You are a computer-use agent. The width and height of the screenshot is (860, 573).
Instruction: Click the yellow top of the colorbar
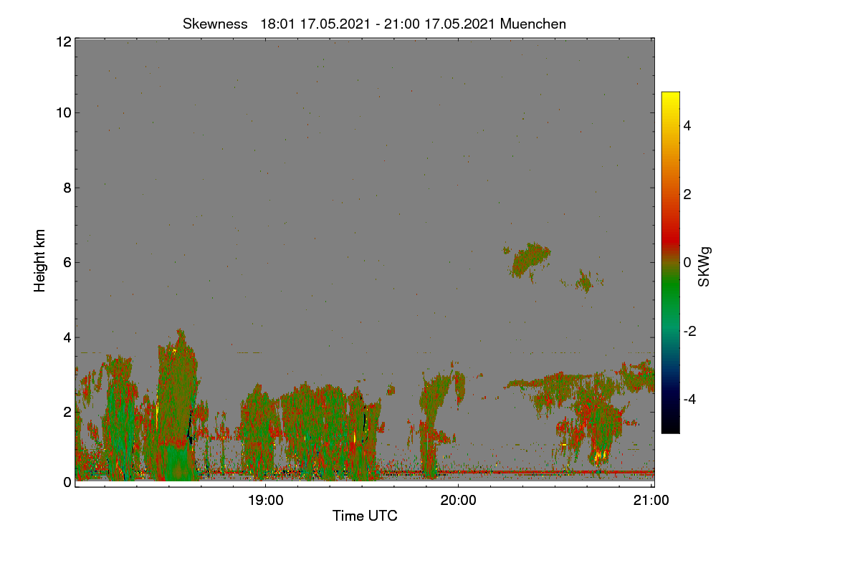click(x=670, y=98)
